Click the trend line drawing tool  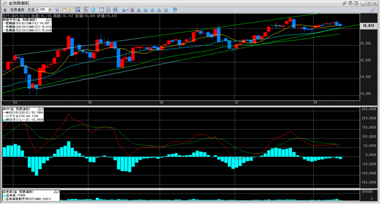78,9
